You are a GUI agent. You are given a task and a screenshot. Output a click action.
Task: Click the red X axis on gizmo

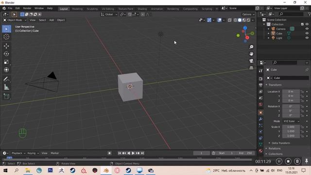247,37
